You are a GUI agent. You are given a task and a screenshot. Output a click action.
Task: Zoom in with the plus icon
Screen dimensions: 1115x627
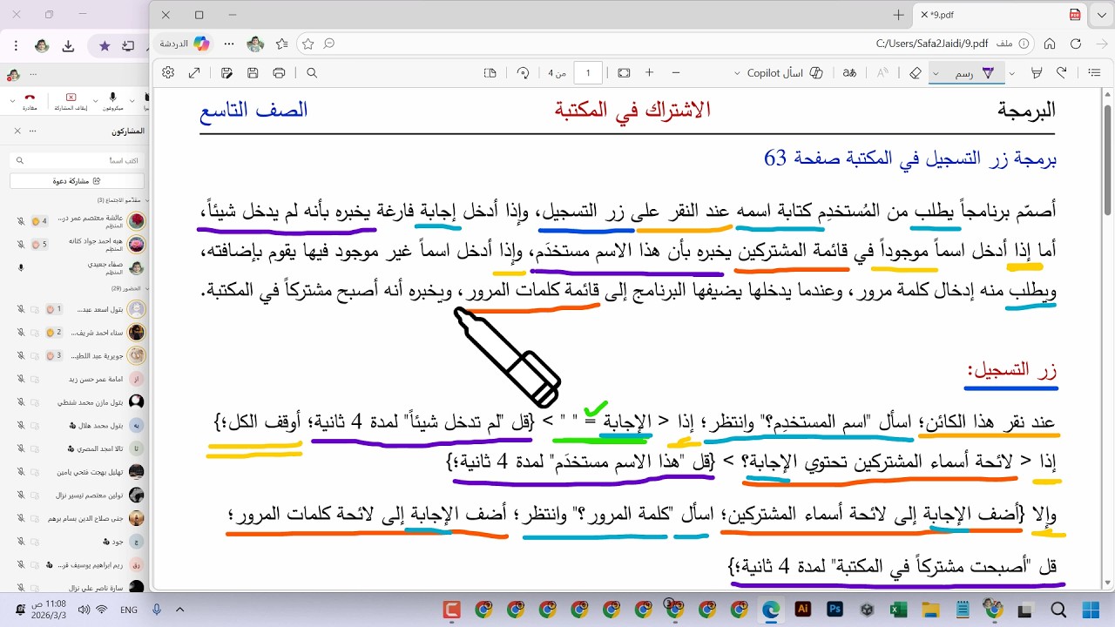pos(649,73)
